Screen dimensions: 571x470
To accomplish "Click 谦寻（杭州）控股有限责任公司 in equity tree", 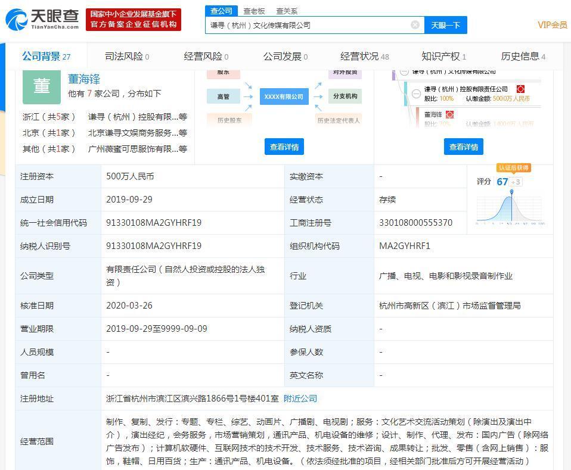I will pos(466,89).
